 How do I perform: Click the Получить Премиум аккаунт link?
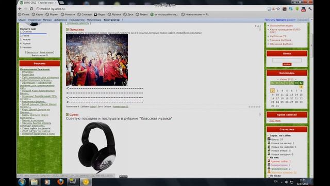coord(280,20)
